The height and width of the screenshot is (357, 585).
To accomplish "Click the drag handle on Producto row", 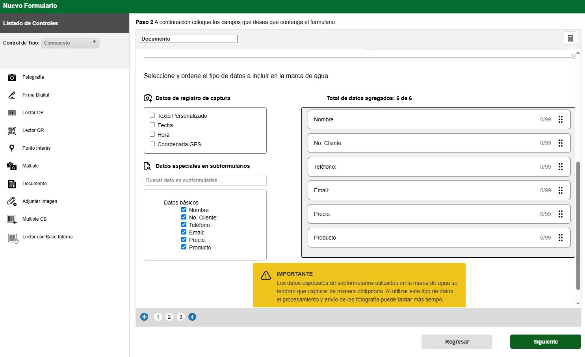I will (x=561, y=238).
